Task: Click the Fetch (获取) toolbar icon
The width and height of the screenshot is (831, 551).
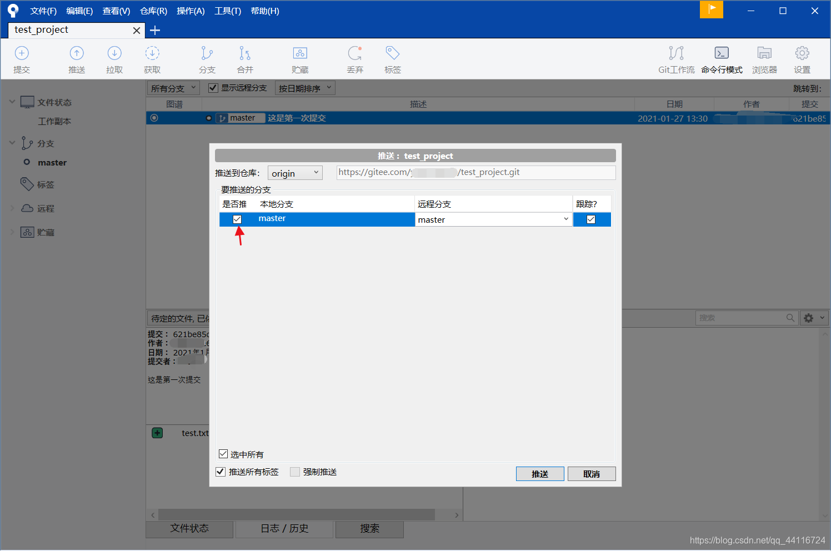Action: pos(152,53)
